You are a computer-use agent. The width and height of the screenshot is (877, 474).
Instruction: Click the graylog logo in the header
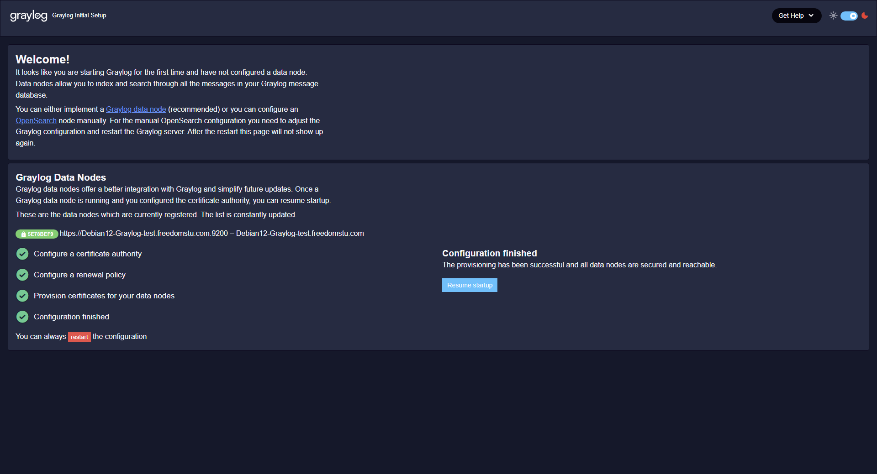[x=28, y=16]
